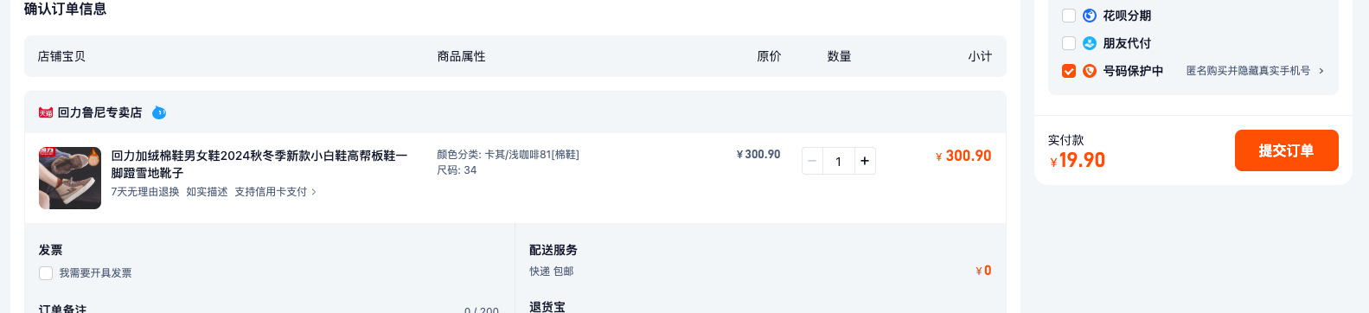Expand the 匿名购买并隐藏真实手机号 arrow
Image resolution: width=1369 pixels, height=313 pixels.
(1321, 71)
